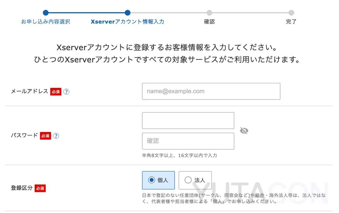Focus the 確認 password confirmation field
This screenshot has height=213, width=339.
(x=188, y=141)
